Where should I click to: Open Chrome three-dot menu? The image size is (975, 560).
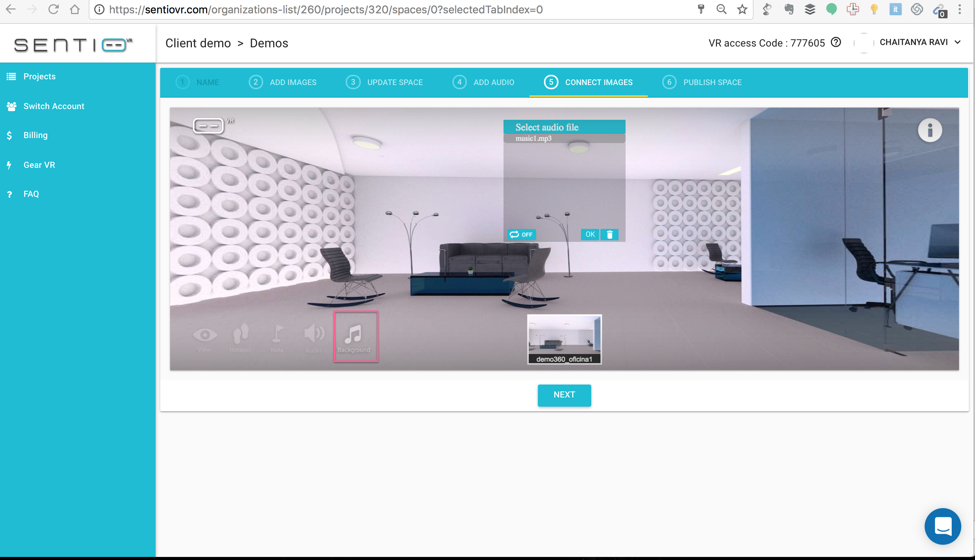click(960, 9)
